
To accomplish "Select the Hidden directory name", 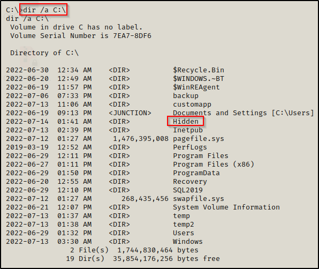I will (186, 121).
